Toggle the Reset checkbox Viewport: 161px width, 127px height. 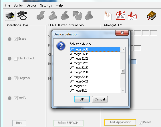[140, 122]
